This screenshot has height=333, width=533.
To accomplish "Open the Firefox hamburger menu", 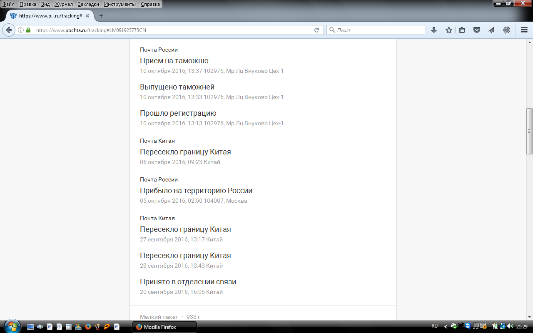I will [524, 30].
